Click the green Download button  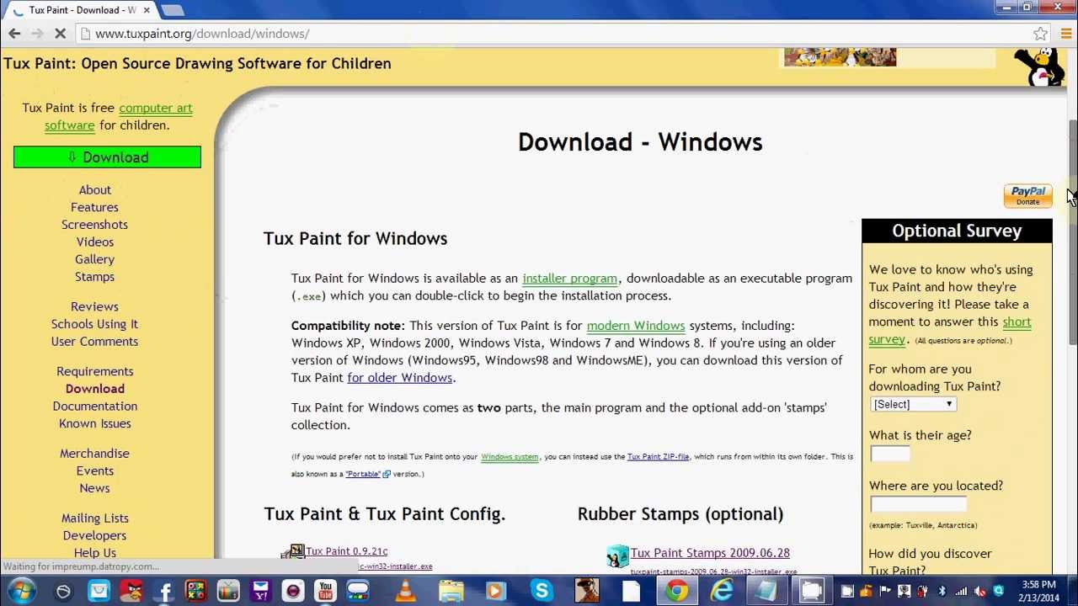pos(107,157)
